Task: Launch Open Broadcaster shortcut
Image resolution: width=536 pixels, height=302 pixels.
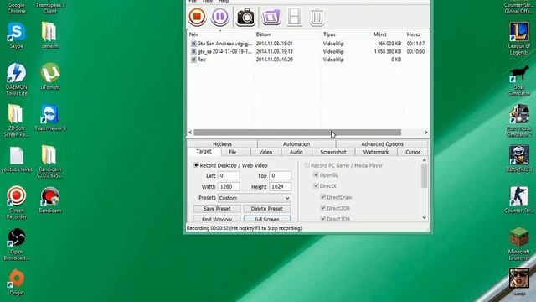Action: click(17, 244)
